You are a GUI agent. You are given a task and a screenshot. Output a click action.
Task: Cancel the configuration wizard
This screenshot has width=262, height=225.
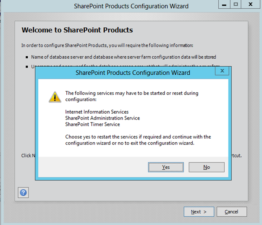pyautogui.click(x=232, y=212)
